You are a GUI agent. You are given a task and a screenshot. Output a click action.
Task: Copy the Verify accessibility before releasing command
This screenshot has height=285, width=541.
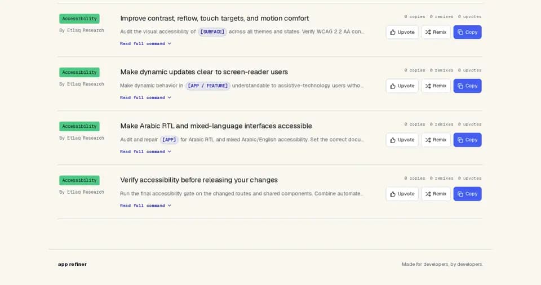click(467, 194)
